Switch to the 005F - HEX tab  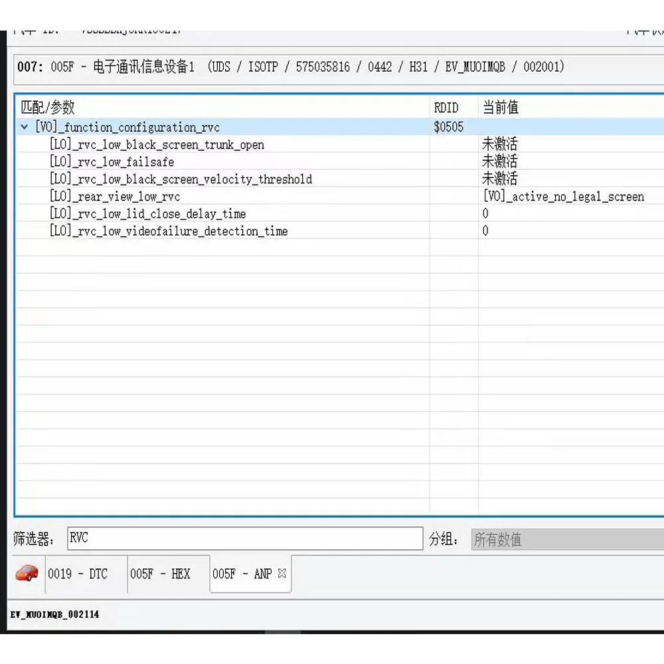click(160, 574)
